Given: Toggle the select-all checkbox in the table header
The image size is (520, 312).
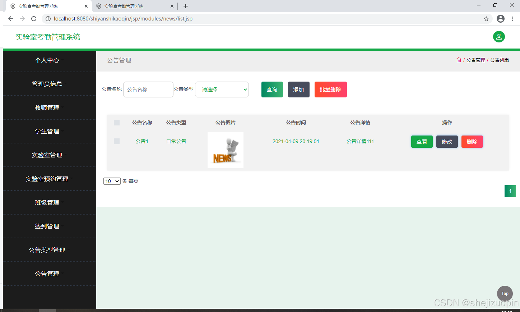Looking at the screenshot, I should (116, 122).
